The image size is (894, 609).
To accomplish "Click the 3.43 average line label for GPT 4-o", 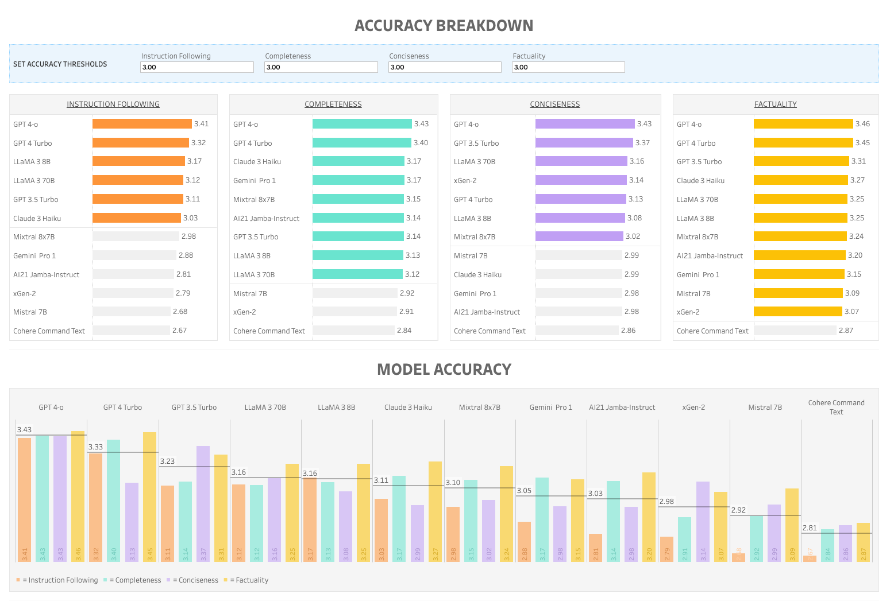I will (25, 430).
